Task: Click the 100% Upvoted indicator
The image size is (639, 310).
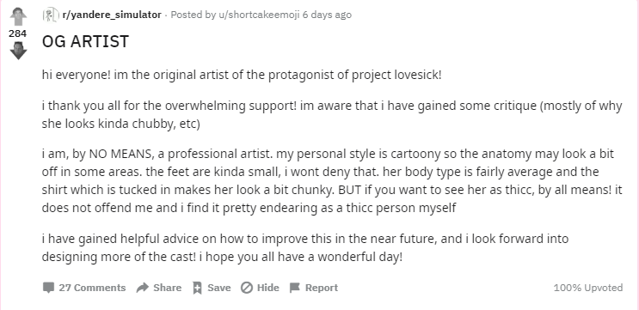Action: pyautogui.click(x=588, y=288)
